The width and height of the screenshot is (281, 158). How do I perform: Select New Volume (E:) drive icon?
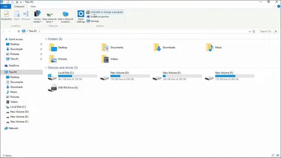pyautogui.click(x=157, y=78)
